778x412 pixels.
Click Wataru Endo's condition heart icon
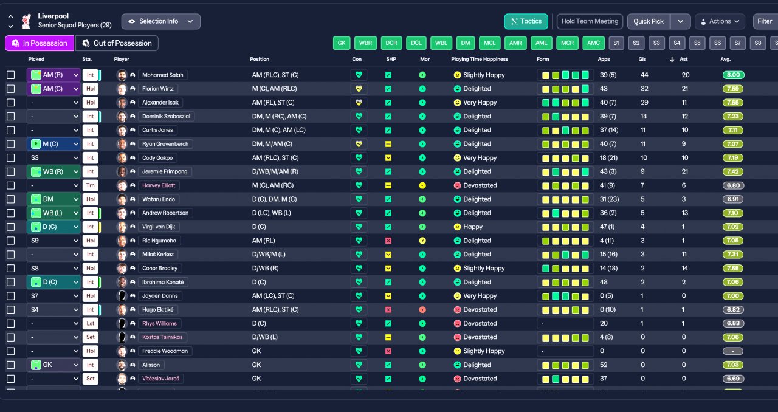(x=359, y=199)
